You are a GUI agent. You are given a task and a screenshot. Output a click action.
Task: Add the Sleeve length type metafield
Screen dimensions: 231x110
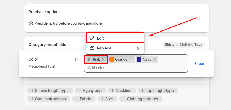pyautogui.click(x=50, y=91)
